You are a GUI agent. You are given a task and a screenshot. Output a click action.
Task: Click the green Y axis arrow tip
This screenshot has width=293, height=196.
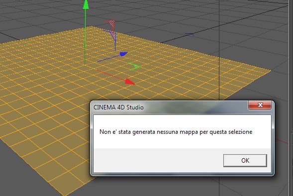(86, 4)
